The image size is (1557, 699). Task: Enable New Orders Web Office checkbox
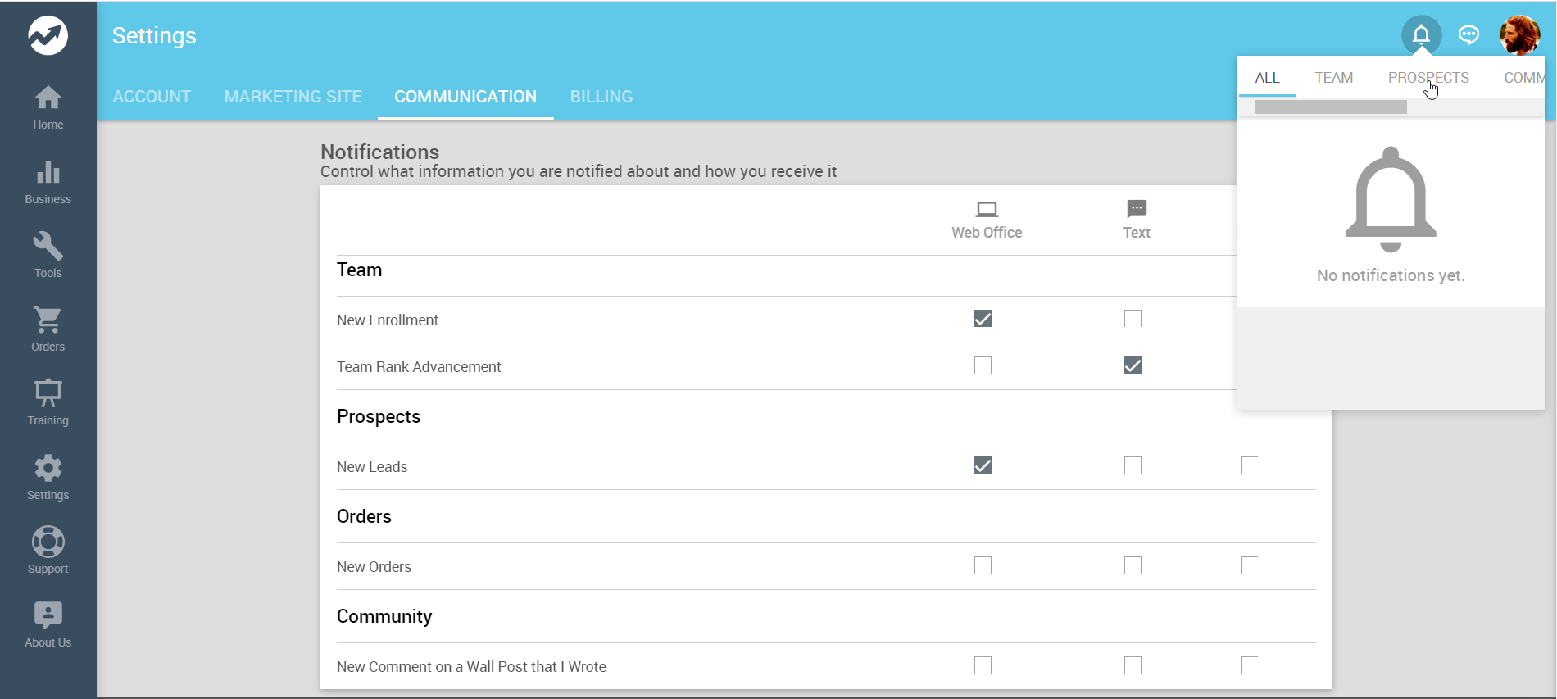coord(983,565)
